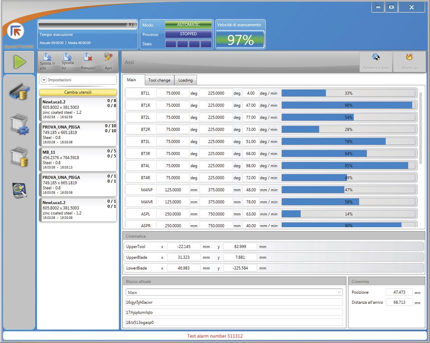
Task: Toggle the AUTOMATIC mode indicator
Action: (188, 25)
